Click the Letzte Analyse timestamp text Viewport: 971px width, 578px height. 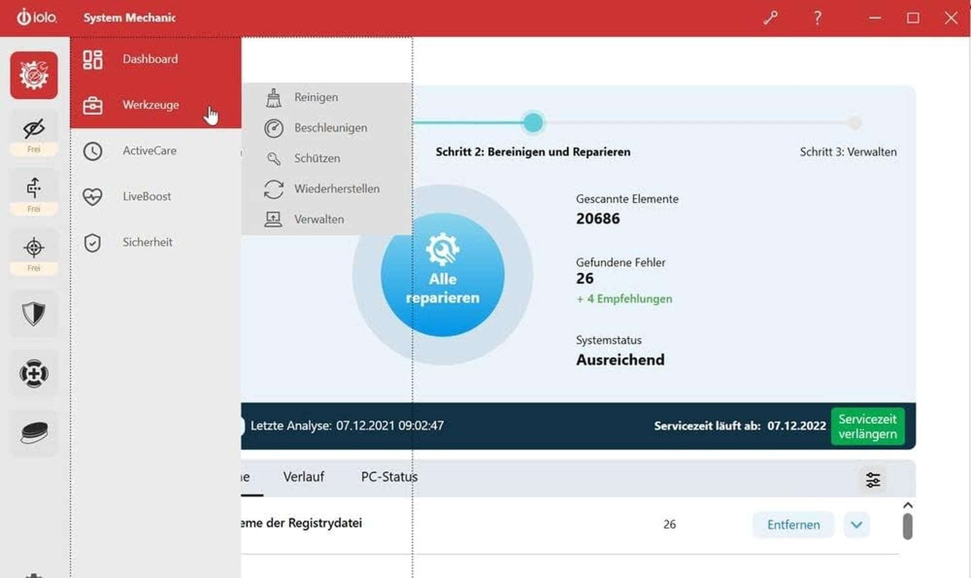click(347, 426)
